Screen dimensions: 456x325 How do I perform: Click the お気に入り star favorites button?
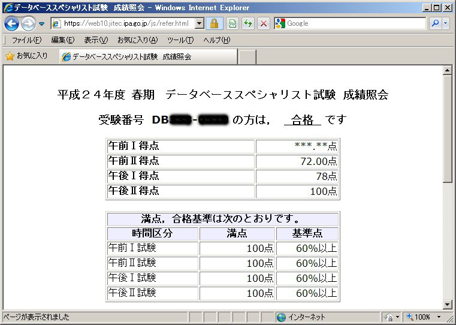click(27, 56)
